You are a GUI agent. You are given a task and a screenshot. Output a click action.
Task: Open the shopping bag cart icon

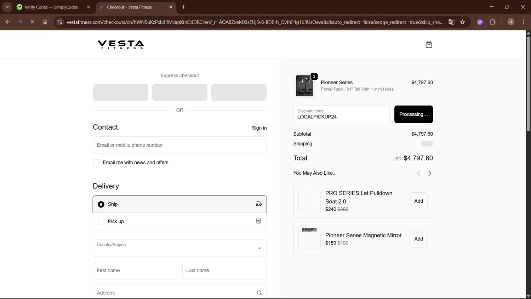click(429, 44)
